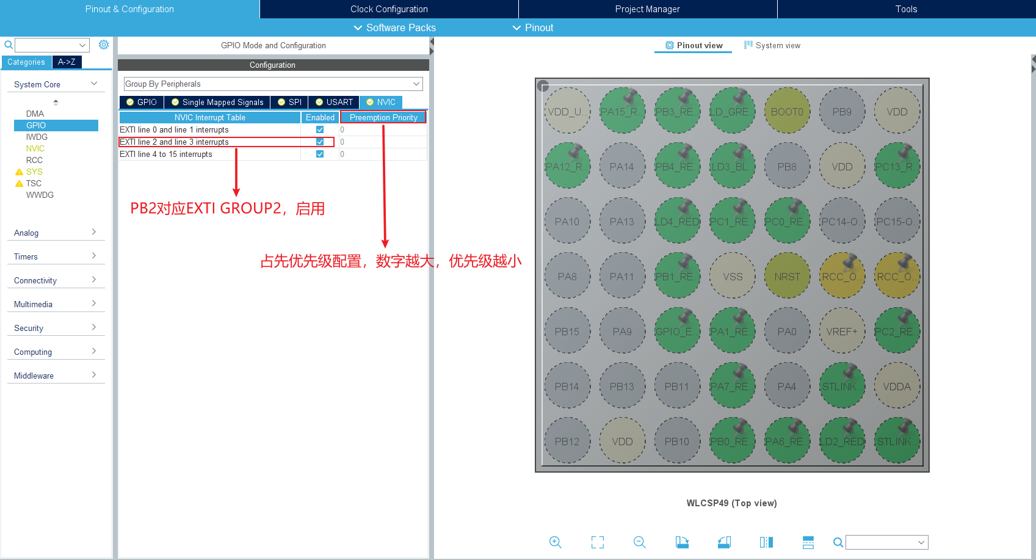The width and height of the screenshot is (1036, 560).
Task: Switch to the A->Z tab
Action: pos(67,62)
